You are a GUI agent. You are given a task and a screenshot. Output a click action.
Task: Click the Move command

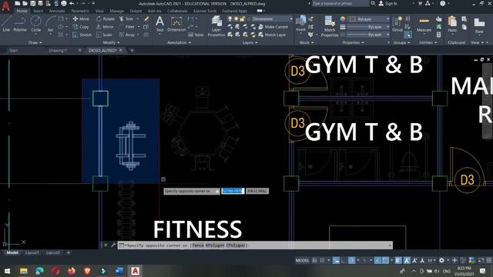click(x=81, y=18)
